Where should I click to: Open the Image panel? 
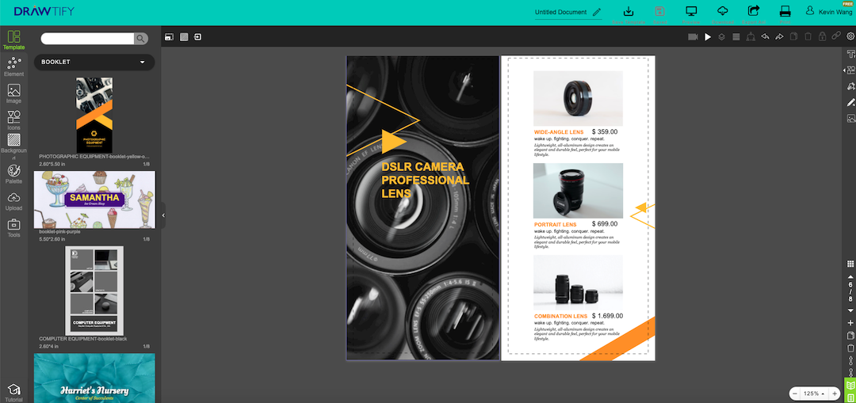tap(14, 93)
